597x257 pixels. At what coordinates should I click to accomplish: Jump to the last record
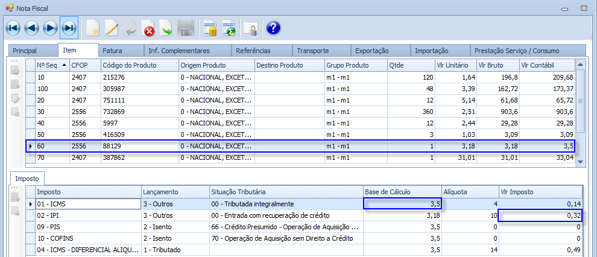point(69,28)
